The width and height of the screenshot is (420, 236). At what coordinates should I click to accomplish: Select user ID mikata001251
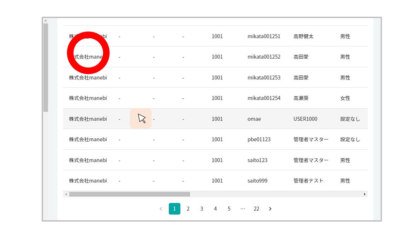click(264, 36)
